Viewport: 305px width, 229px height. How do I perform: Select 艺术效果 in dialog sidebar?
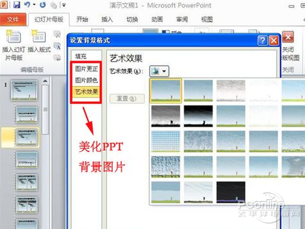point(86,92)
